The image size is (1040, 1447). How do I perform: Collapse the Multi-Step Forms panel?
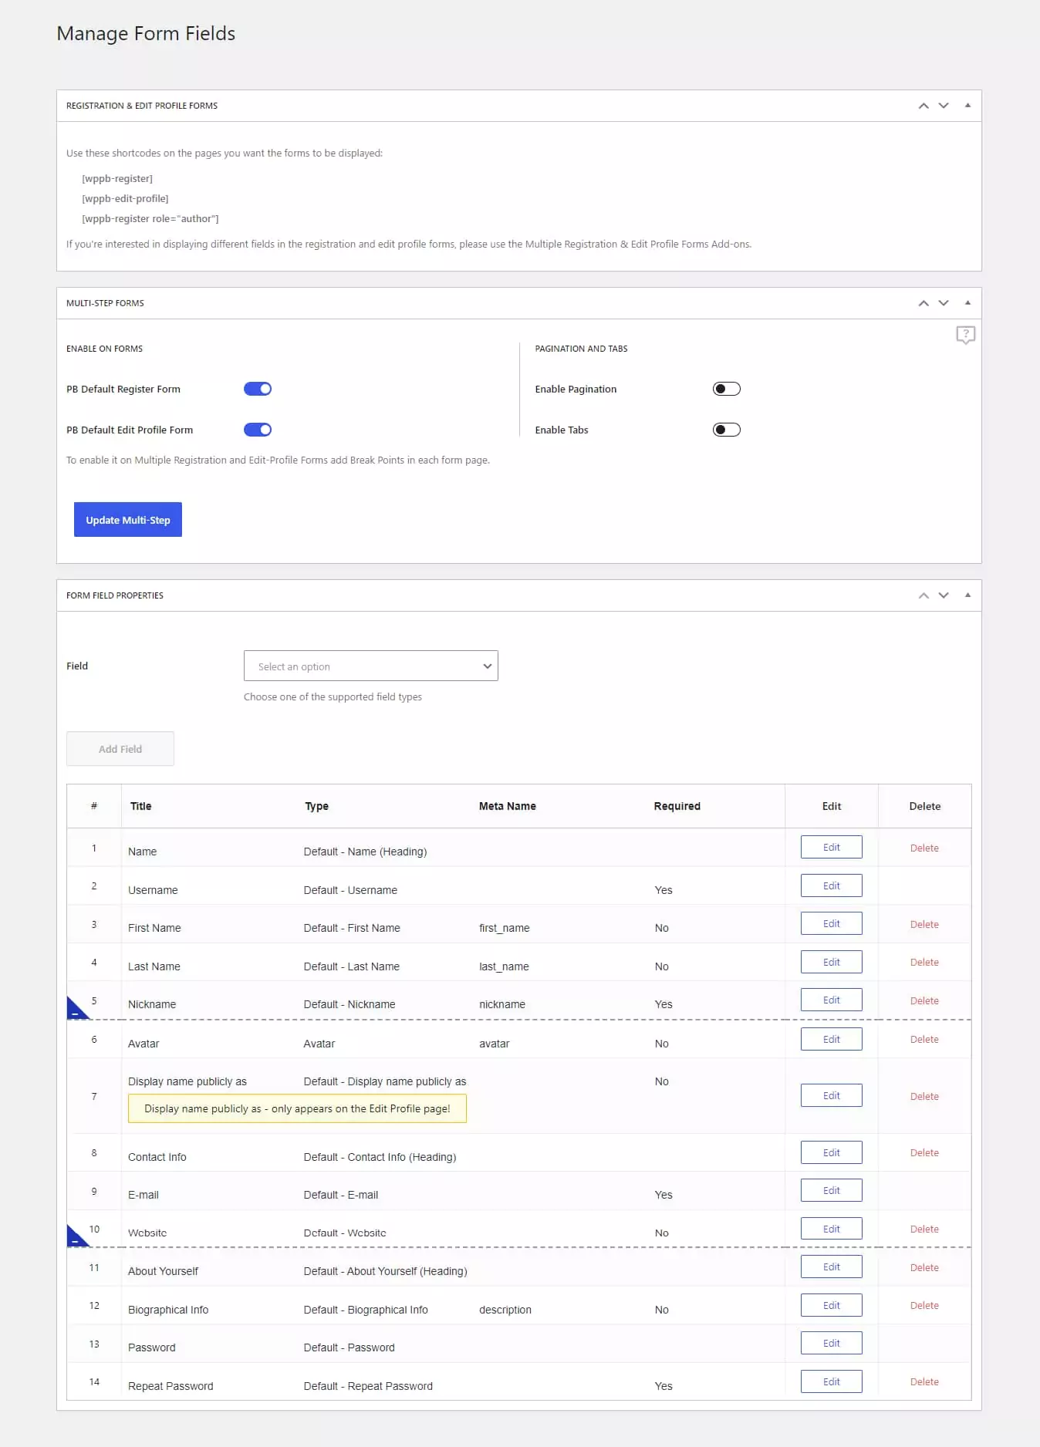(967, 303)
